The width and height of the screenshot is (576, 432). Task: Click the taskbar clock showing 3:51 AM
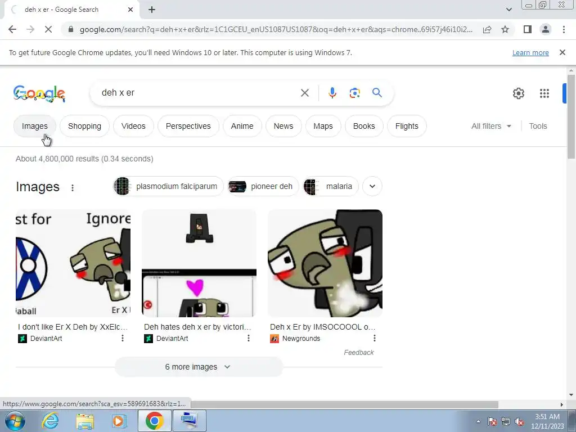[547, 421]
